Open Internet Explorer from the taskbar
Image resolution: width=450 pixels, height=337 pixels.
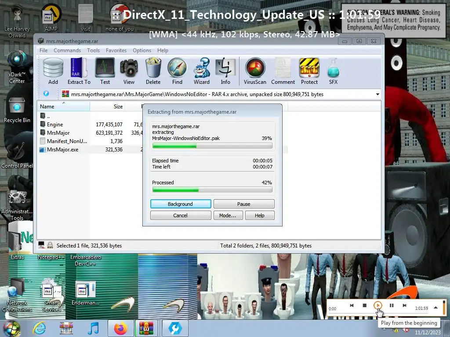(x=39, y=328)
